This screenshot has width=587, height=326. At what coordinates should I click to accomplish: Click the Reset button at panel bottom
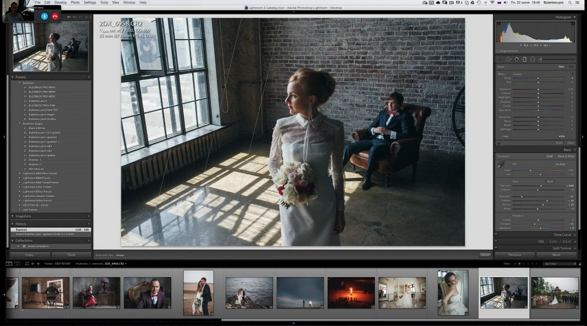[556, 255]
